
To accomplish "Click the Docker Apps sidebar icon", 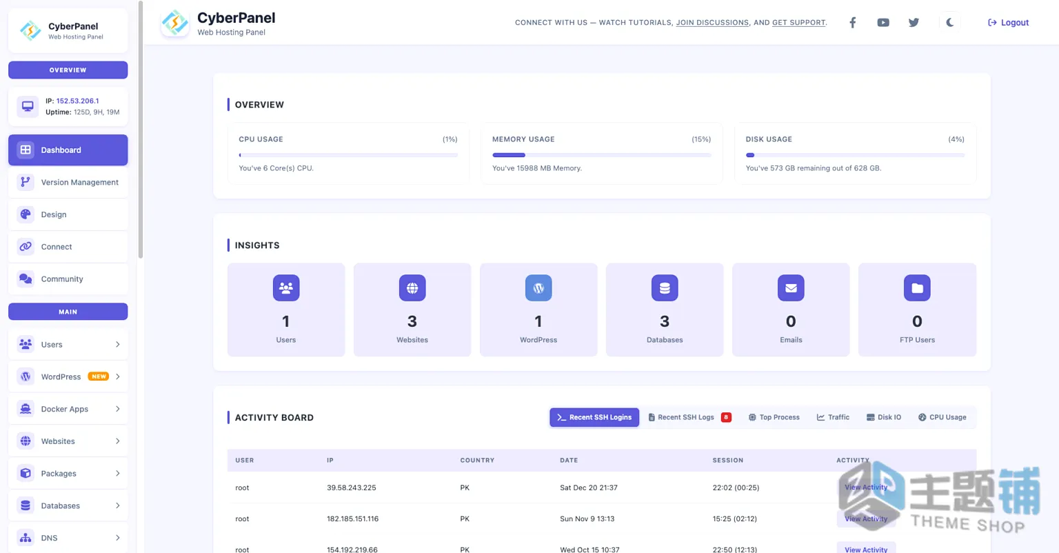I will pyautogui.click(x=26, y=409).
